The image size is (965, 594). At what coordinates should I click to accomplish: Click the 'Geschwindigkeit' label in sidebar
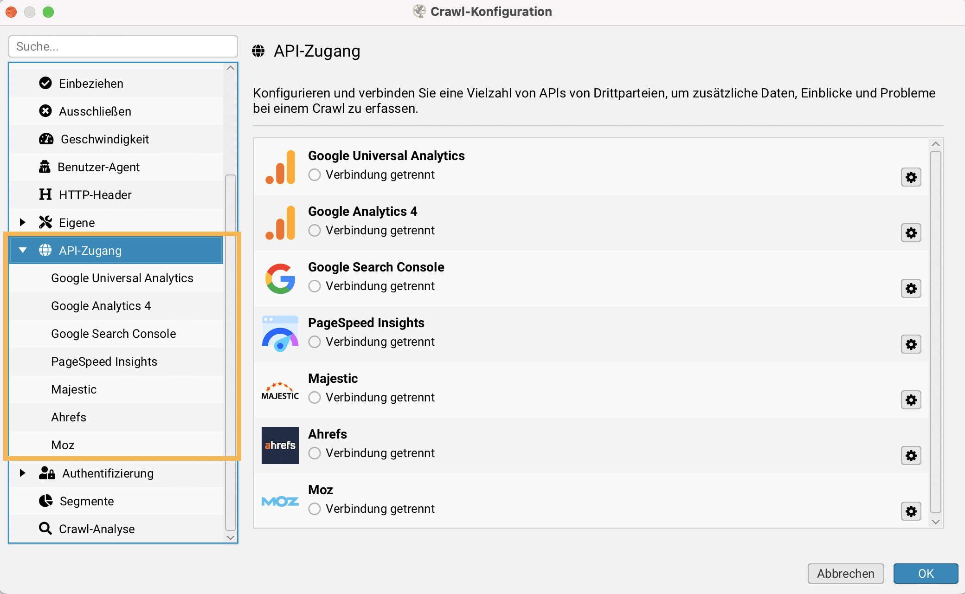coord(105,139)
